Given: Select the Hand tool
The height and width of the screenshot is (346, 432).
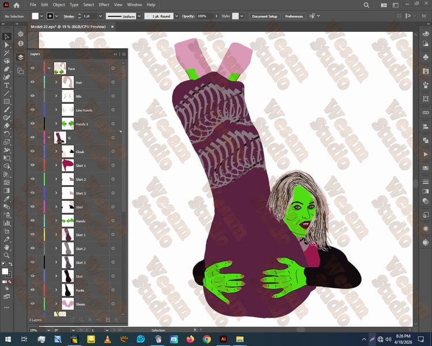Looking at the screenshot, I should (6, 247).
